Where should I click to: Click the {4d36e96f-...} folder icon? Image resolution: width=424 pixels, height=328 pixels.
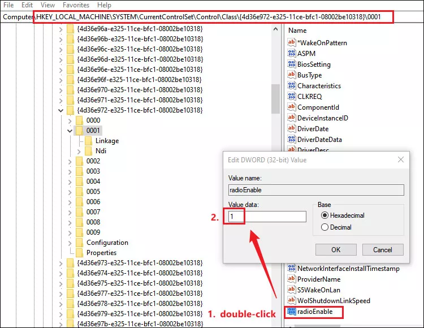[x=70, y=80]
